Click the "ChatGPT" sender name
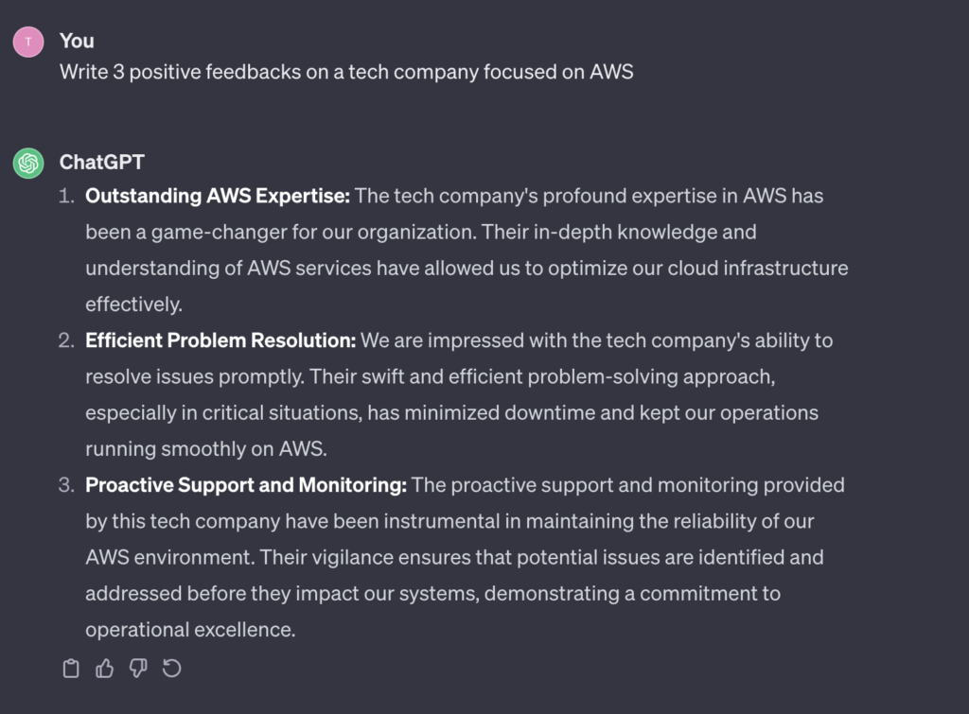This screenshot has height=714, width=969. (x=101, y=162)
